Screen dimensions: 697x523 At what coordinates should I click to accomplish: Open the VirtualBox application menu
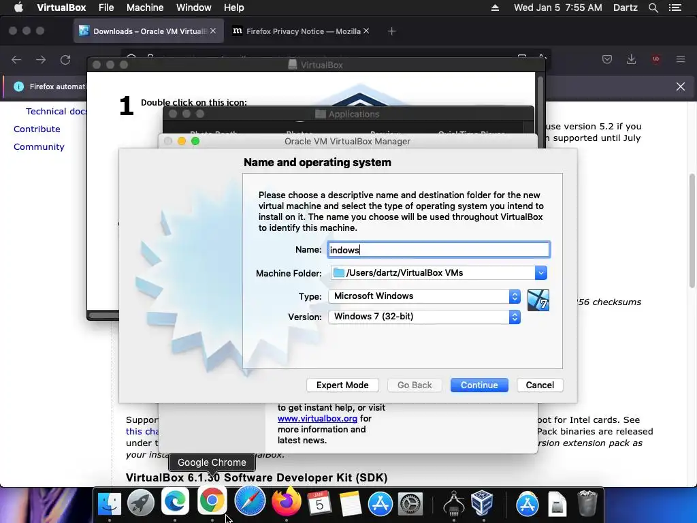click(x=61, y=7)
